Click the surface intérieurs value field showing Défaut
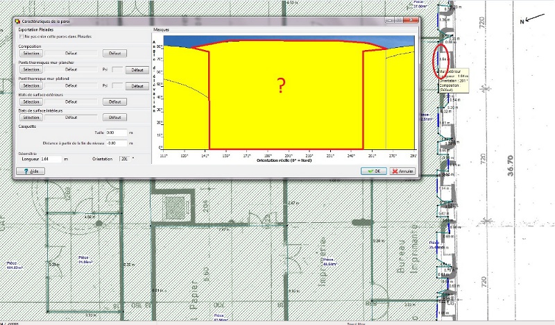The width and height of the screenshot is (555, 325). click(x=71, y=117)
